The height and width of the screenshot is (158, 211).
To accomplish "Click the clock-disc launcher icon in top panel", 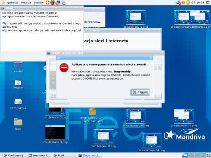I will pos(63,3).
